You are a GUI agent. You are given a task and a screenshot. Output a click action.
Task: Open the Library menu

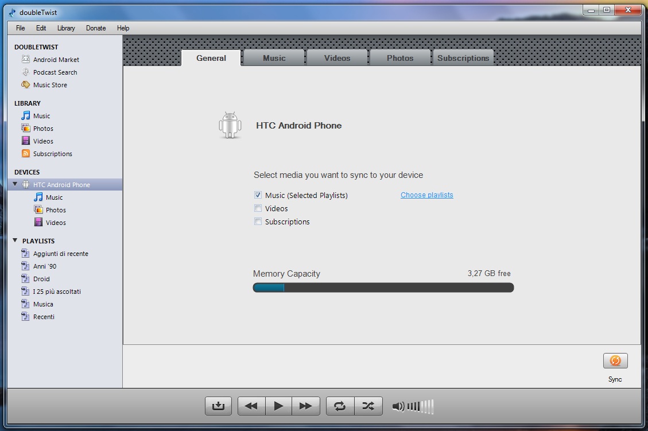click(x=66, y=28)
